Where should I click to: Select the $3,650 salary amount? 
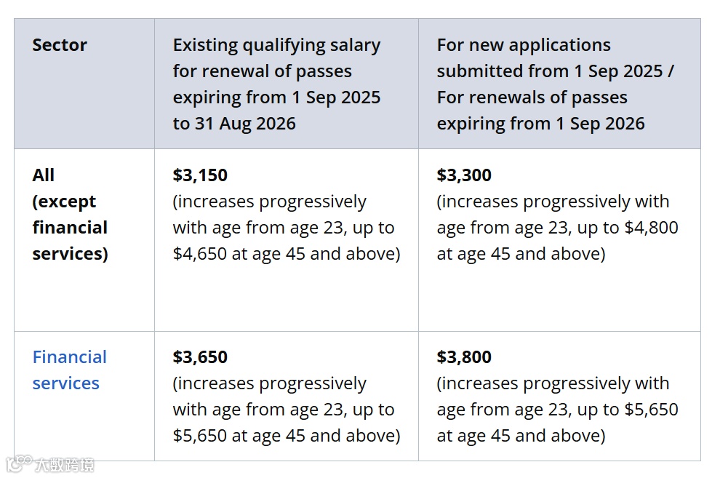(200, 356)
